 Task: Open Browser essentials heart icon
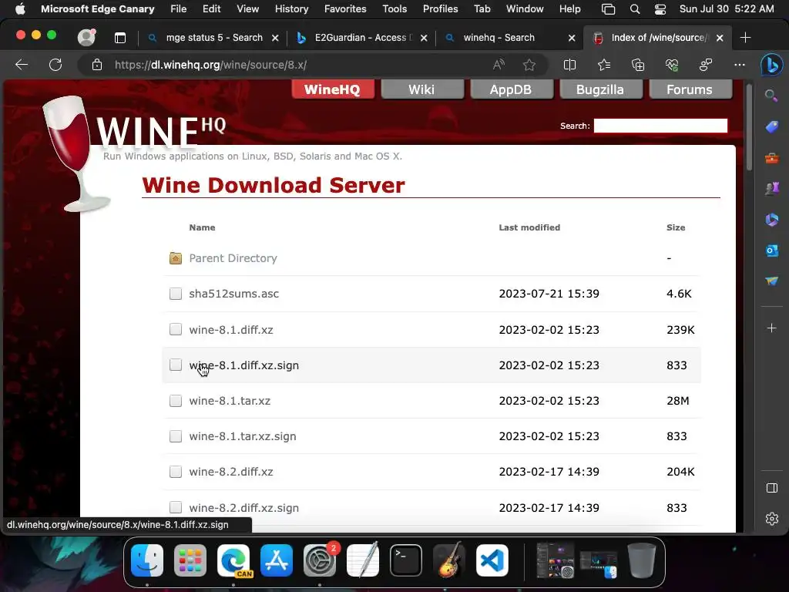click(x=672, y=65)
